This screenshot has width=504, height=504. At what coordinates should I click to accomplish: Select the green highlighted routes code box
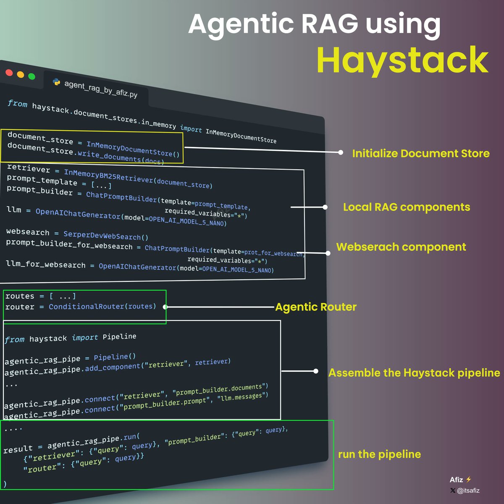click(84, 307)
